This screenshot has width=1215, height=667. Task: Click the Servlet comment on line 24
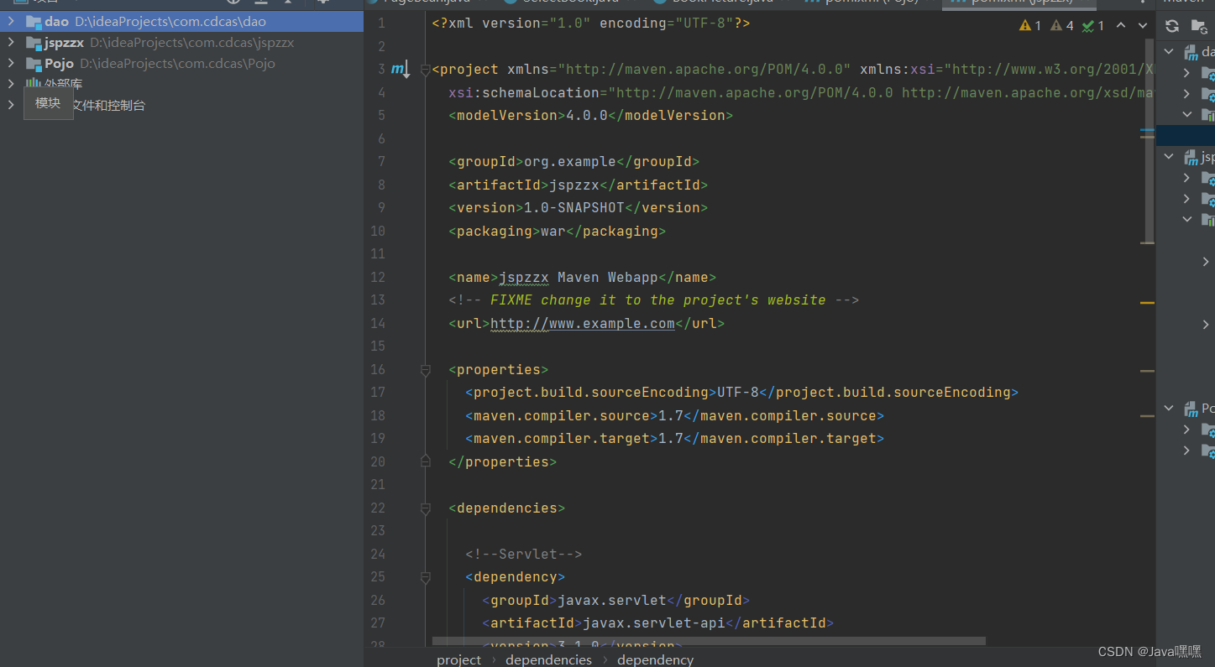point(524,555)
